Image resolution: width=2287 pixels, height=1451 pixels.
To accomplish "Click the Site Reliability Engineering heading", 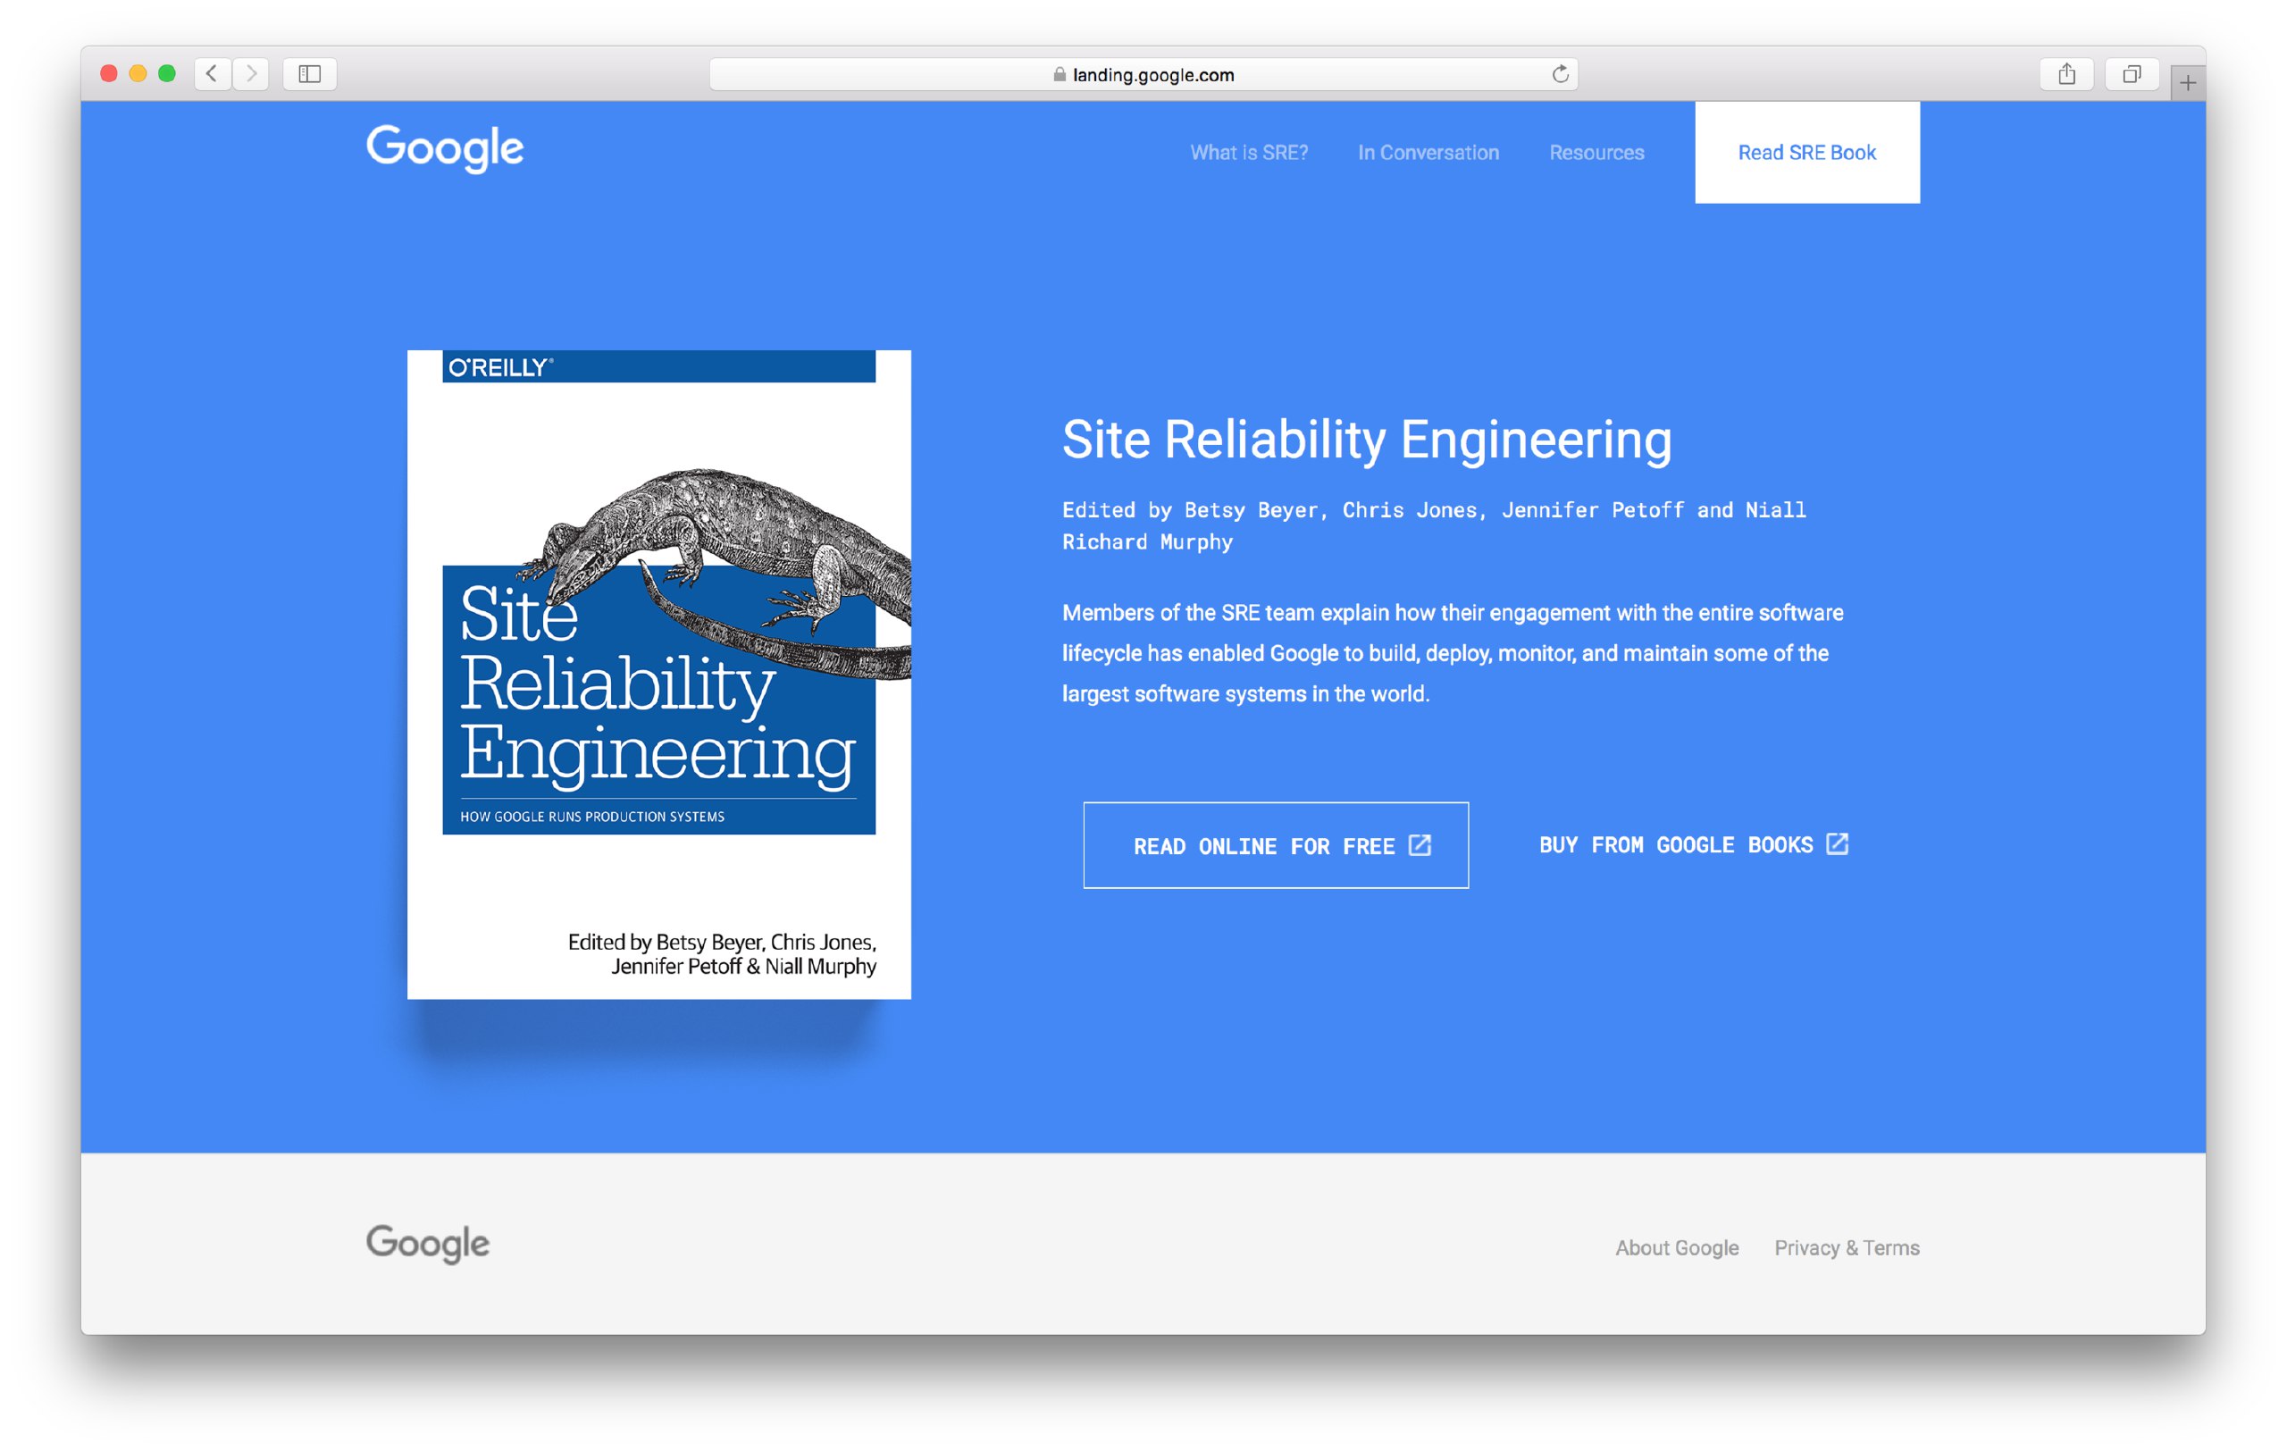I will [1367, 440].
